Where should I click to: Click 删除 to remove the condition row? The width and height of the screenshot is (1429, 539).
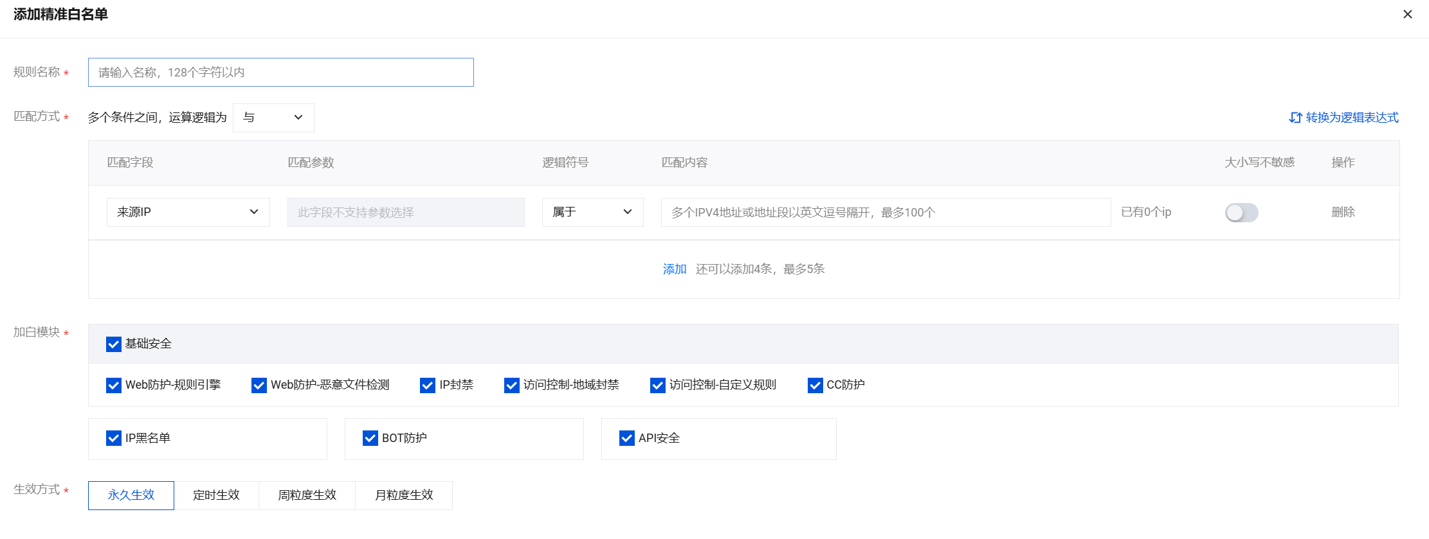[1342, 212]
